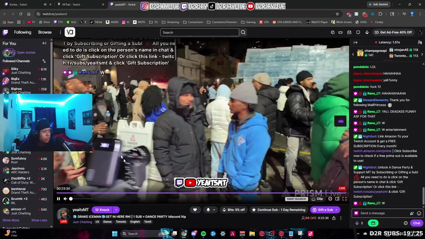The image size is (425, 239).
Task: Click Show More followed channels
Action: point(11,220)
